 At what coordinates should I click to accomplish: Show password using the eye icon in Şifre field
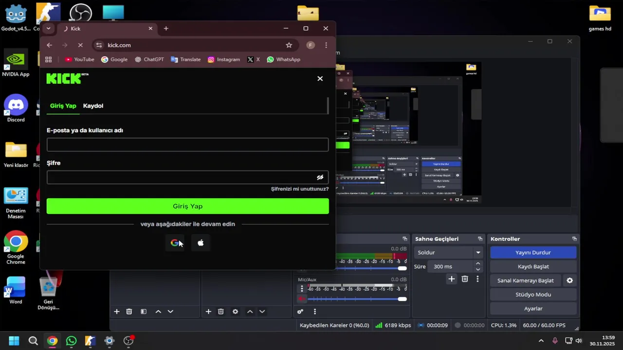click(x=320, y=177)
